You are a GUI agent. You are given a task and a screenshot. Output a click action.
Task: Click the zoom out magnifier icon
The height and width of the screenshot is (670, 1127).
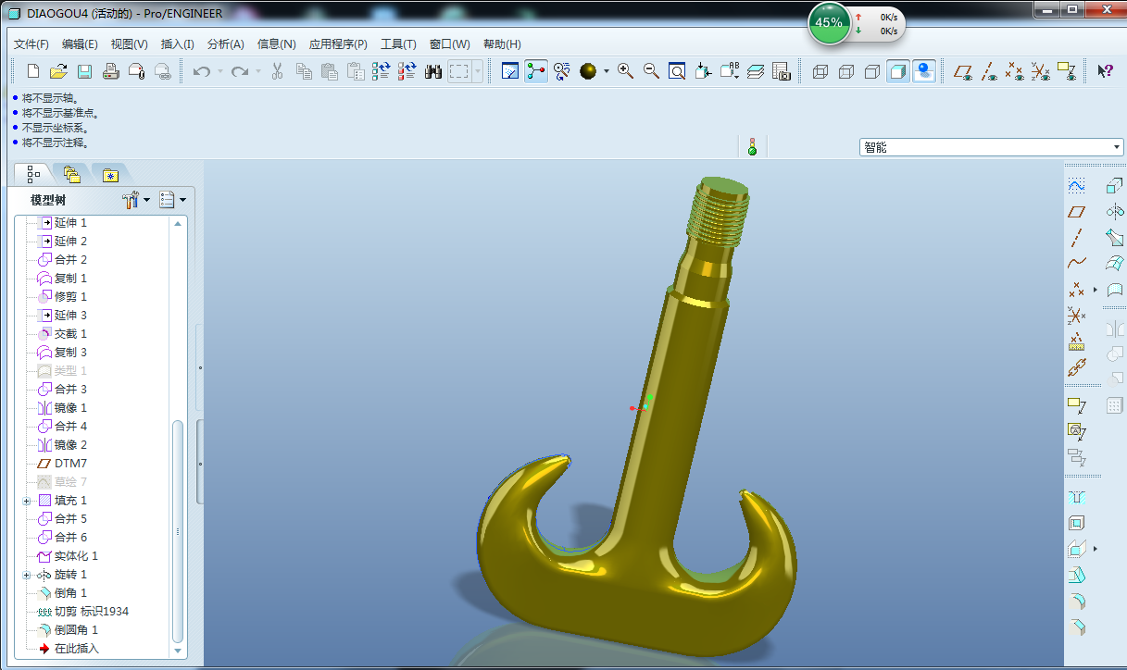tap(651, 71)
